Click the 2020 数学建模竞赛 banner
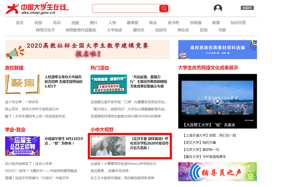The width and height of the screenshot is (285, 187). [87, 50]
